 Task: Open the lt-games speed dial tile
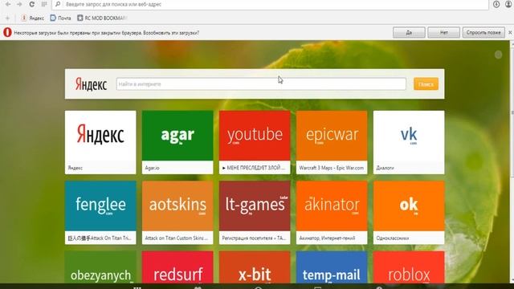255,213
